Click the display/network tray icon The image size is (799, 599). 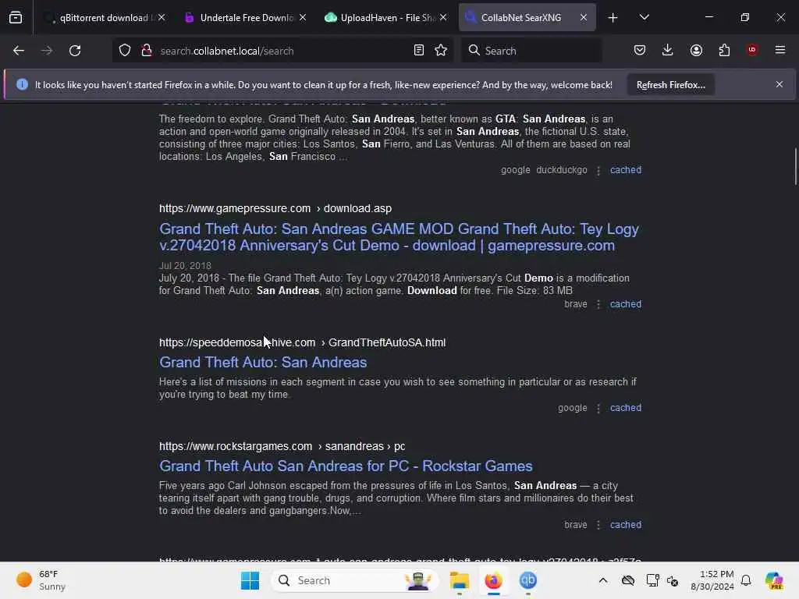[x=652, y=580]
